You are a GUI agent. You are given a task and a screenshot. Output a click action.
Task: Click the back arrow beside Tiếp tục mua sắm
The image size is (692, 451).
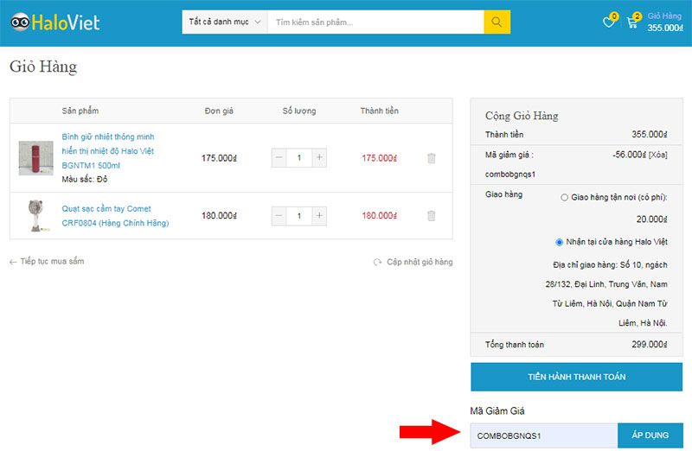[13, 262]
